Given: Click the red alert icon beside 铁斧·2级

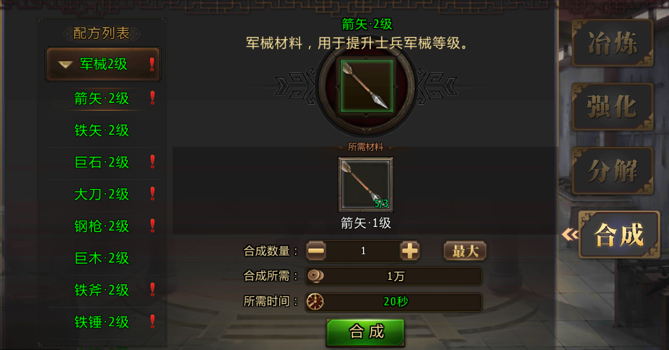Looking at the screenshot, I should (152, 289).
